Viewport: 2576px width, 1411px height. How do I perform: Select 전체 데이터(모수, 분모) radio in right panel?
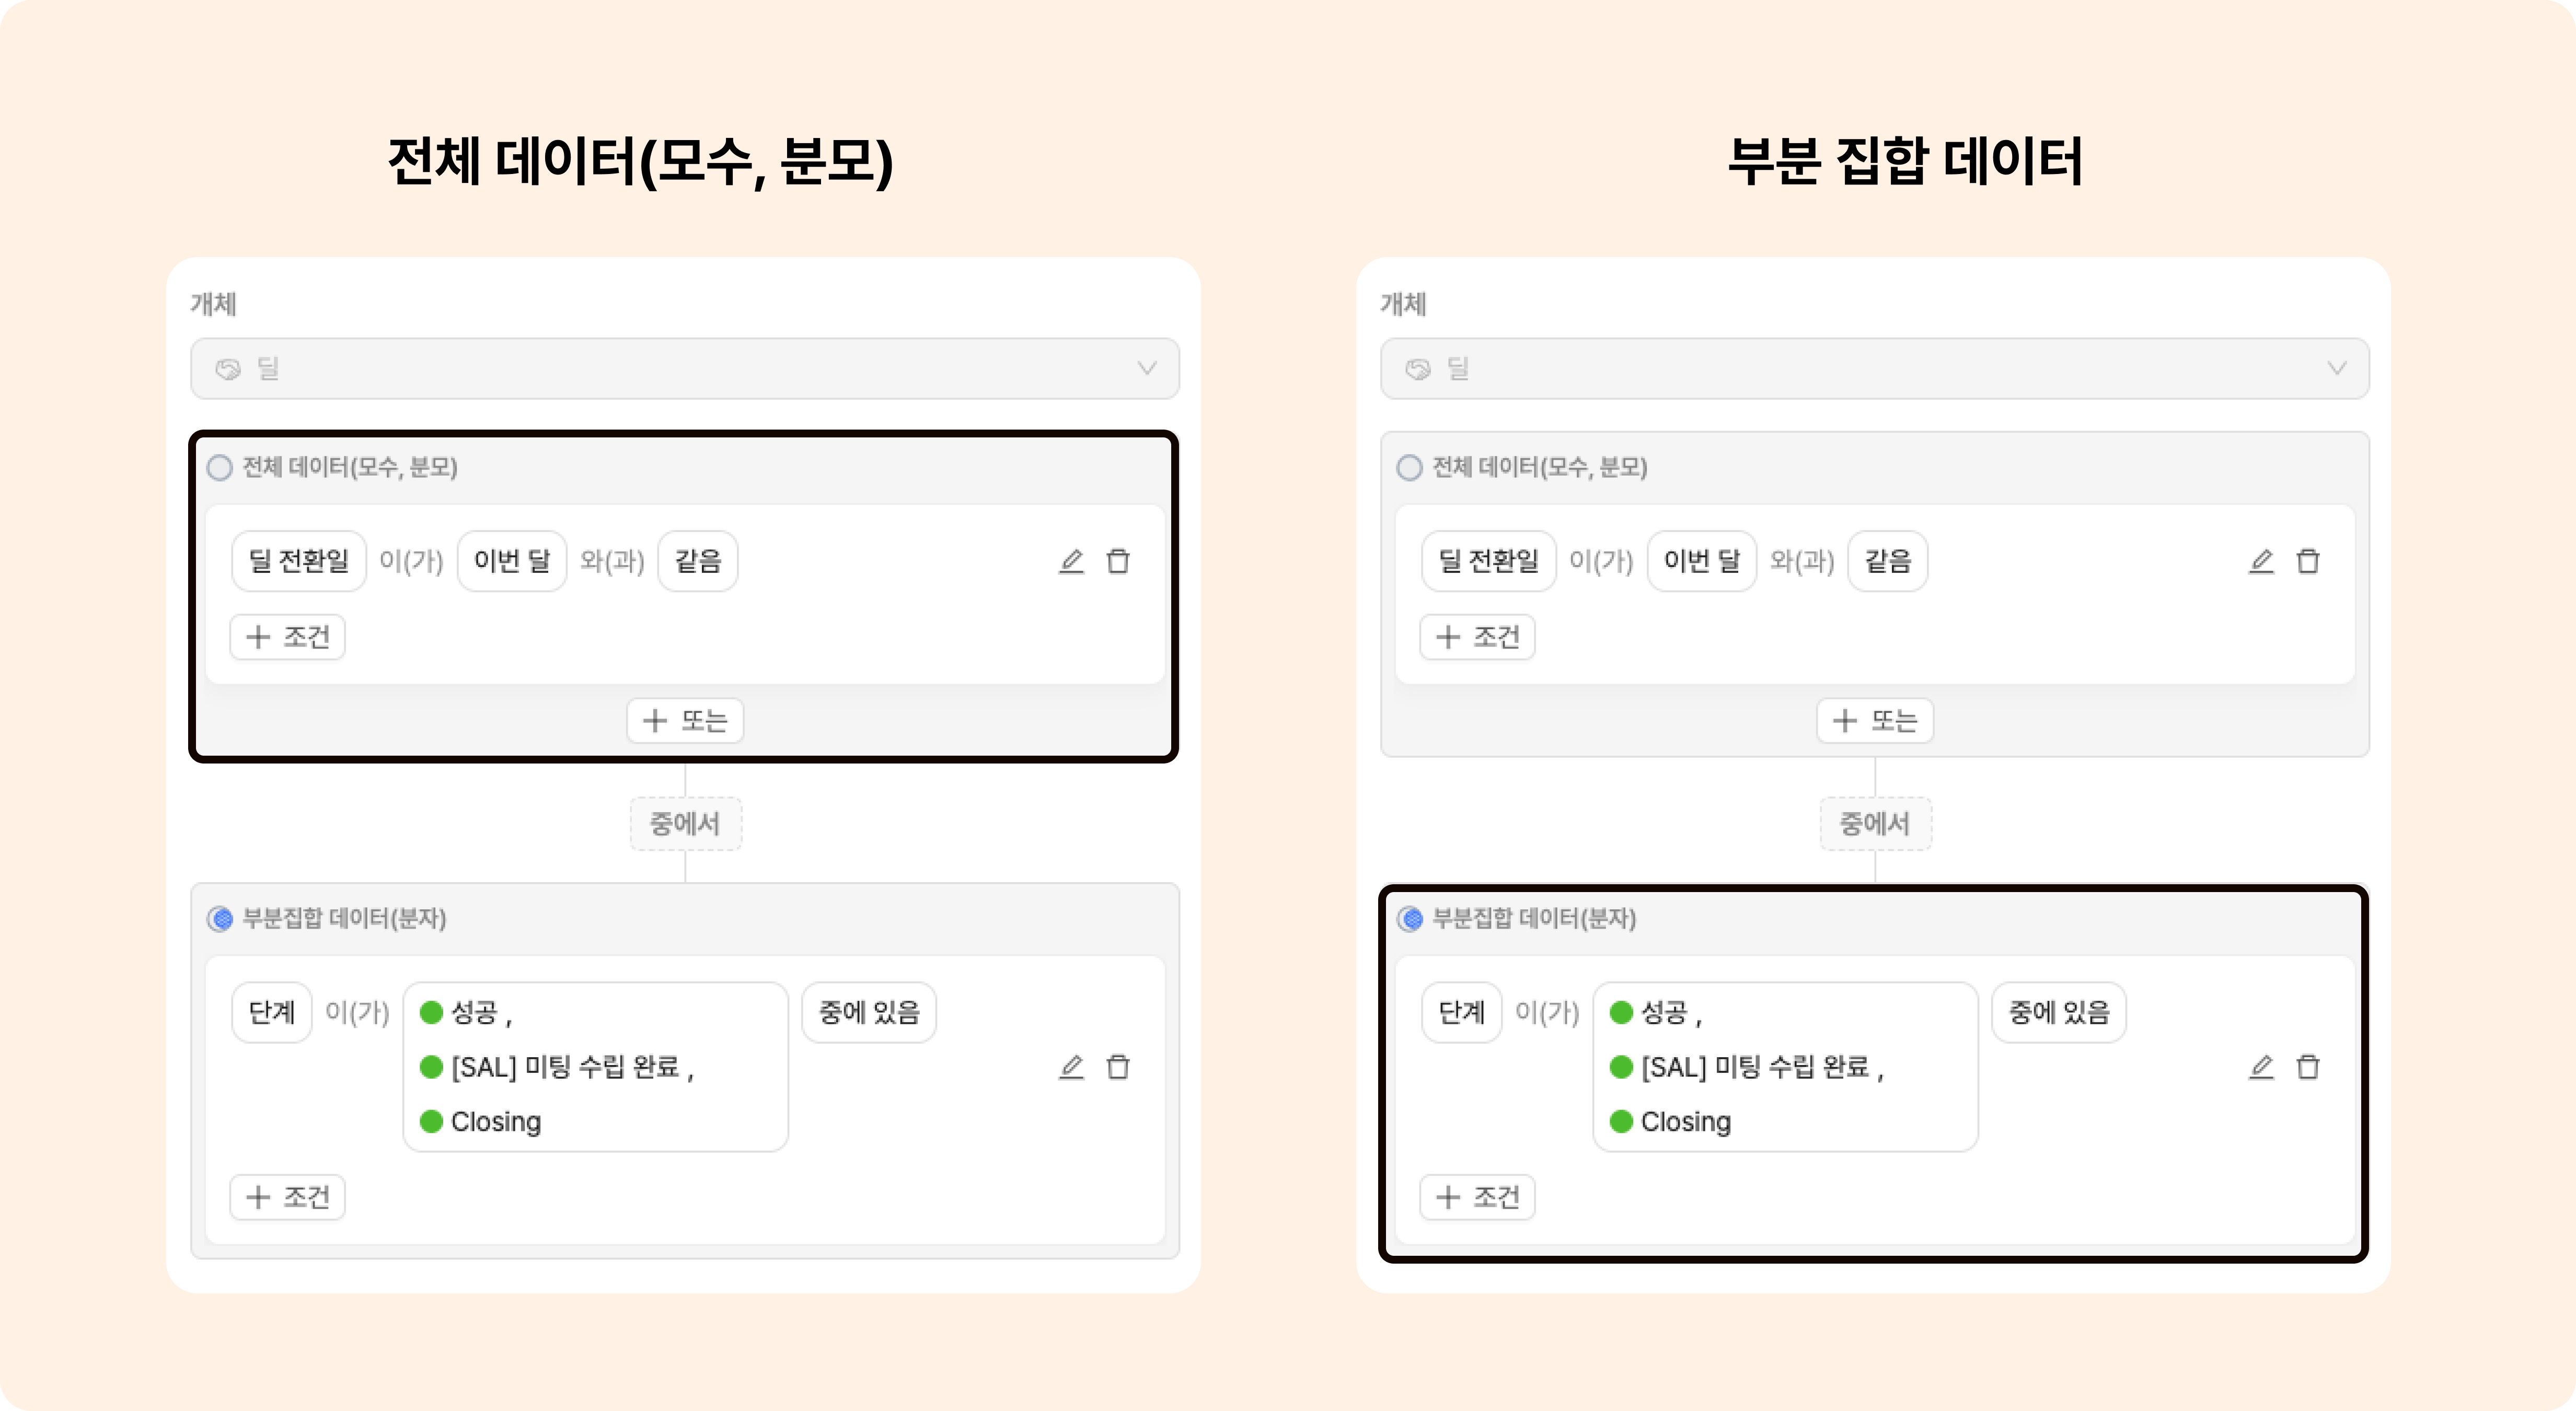(x=1410, y=467)
